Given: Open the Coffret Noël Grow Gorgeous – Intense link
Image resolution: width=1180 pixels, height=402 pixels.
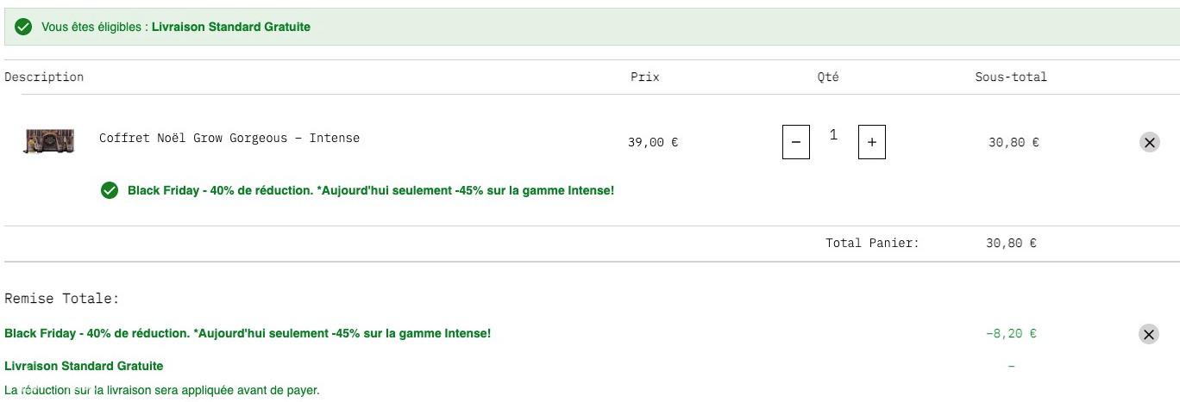Looking at the screenshot, I should 229,138.
